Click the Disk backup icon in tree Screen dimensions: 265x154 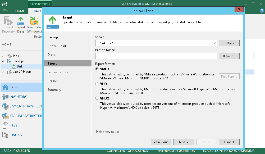tap(14, 66)
